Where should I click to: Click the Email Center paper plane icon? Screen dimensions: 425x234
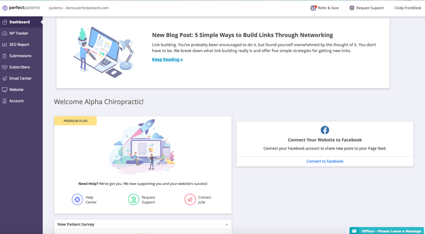pos(4,78)
